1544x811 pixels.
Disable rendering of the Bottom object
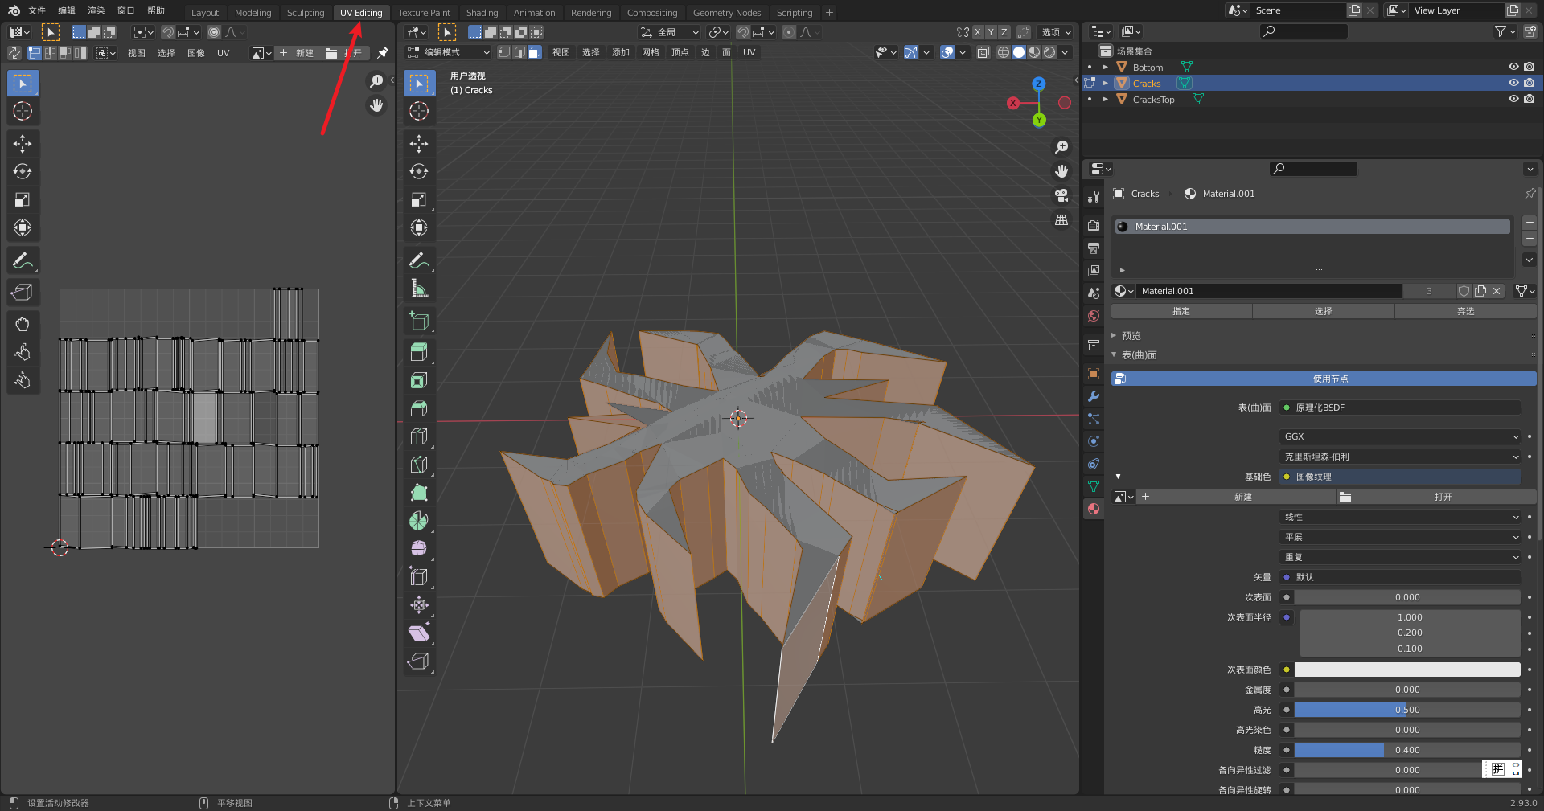pos(1530,68)
